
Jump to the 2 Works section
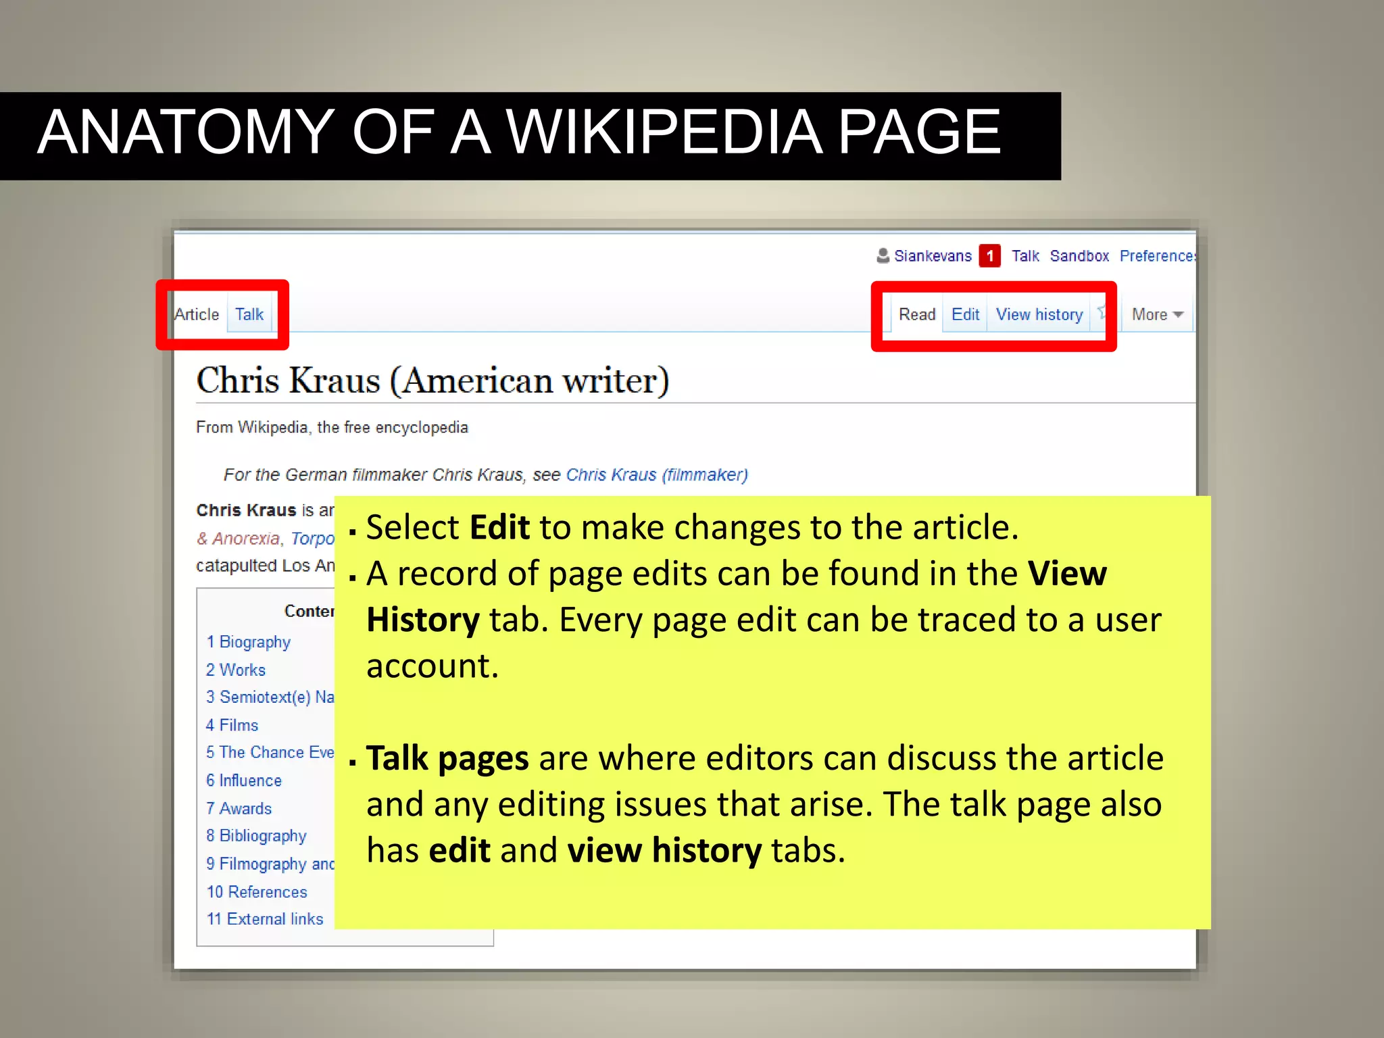(x=236, y=670)
